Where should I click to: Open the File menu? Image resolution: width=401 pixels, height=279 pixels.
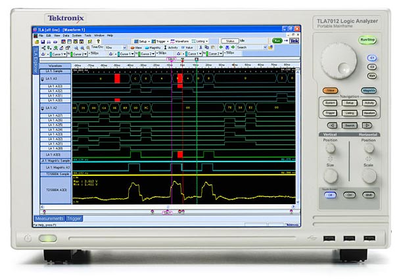tap(41, 35)
